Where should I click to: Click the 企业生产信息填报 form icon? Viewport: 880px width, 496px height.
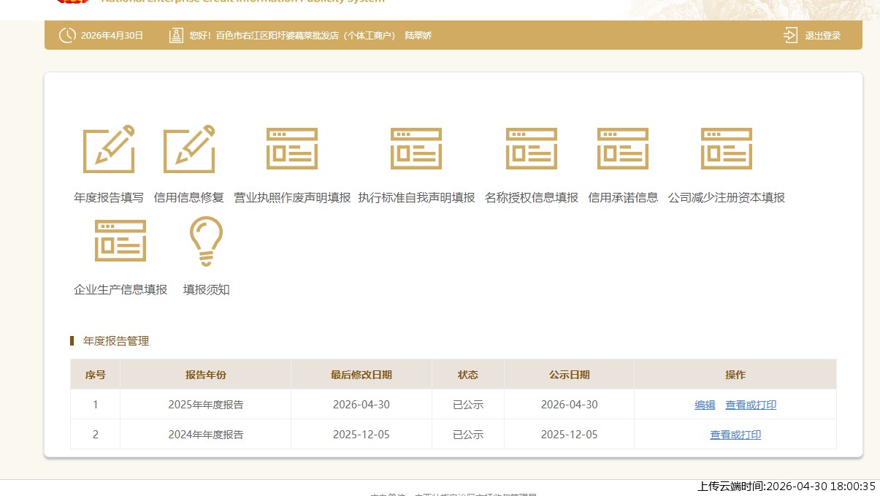click(120, 240)
